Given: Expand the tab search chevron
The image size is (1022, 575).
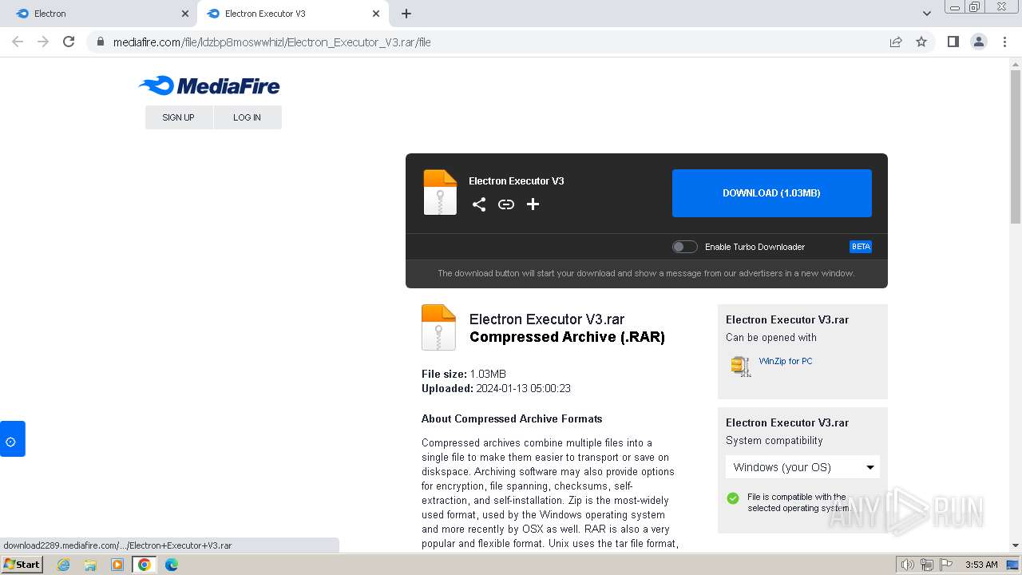Looking at the screenshot, I should (926, 14).
